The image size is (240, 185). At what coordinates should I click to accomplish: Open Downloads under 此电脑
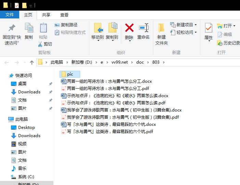[x=26, y=136]
